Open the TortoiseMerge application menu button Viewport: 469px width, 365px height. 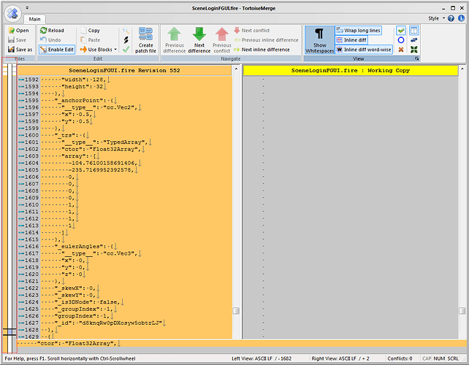tap(12, 12)
